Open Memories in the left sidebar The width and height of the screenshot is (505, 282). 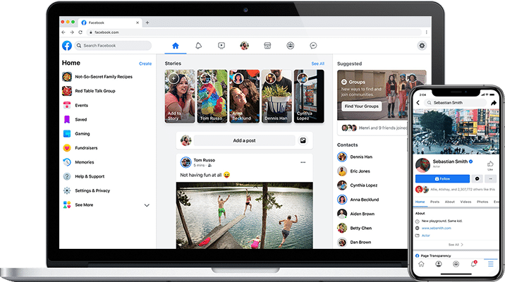78,162
